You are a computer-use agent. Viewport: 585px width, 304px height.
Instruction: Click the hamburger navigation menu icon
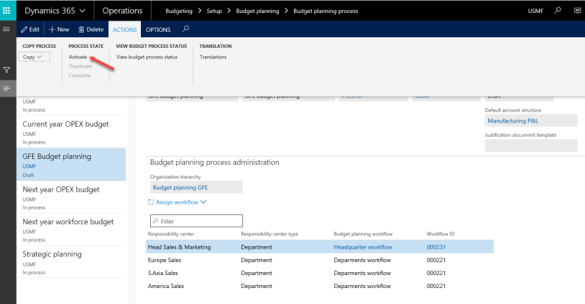click(7, 29)
